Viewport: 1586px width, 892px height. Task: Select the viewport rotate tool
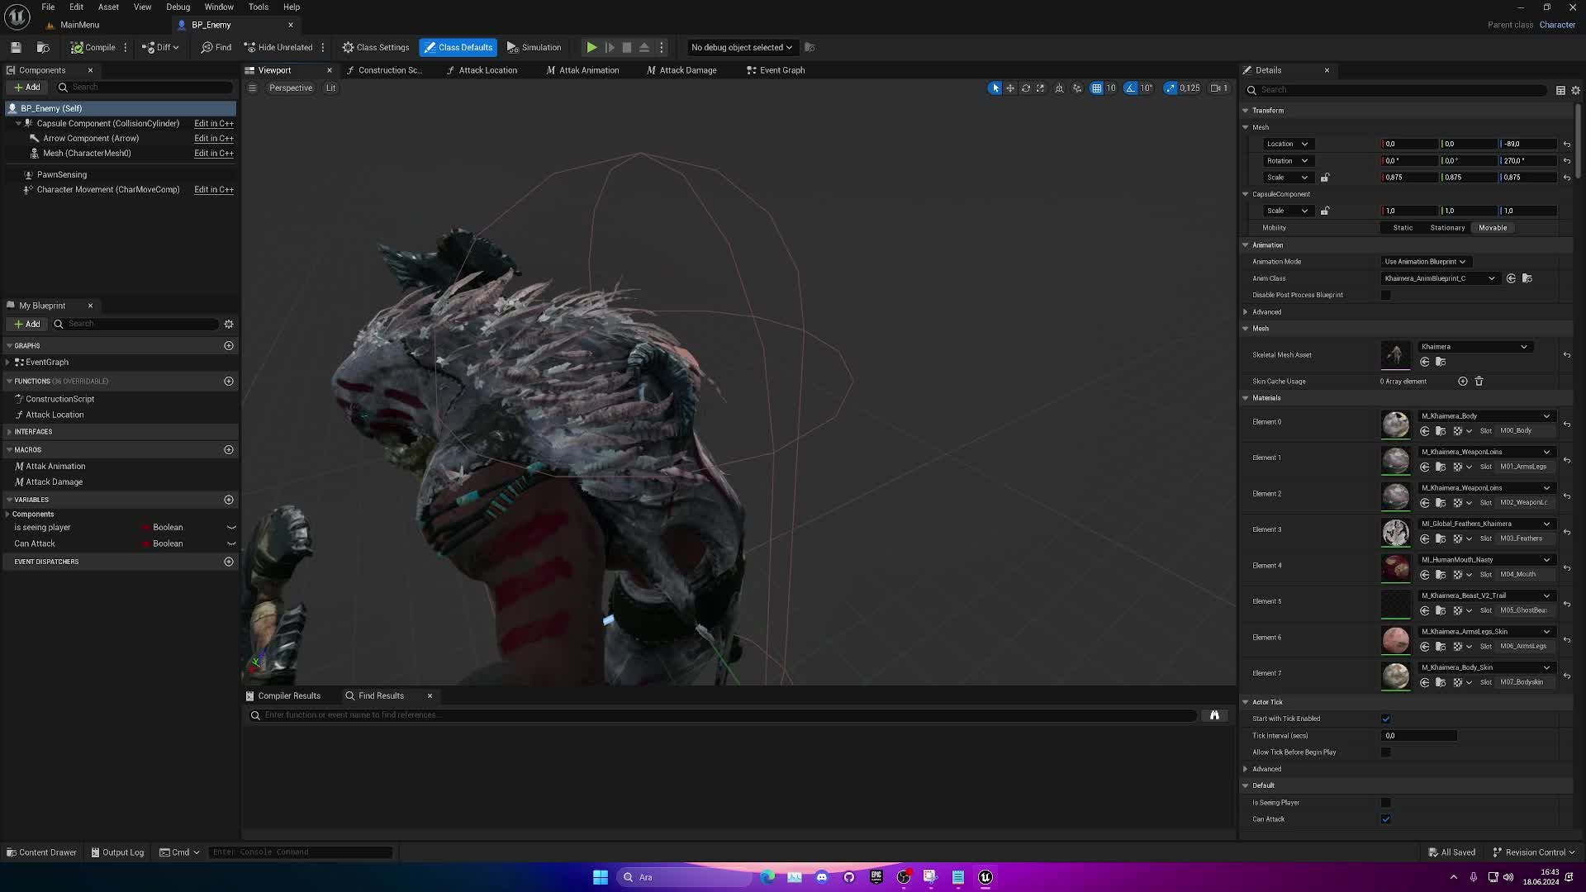(1025, 88)
